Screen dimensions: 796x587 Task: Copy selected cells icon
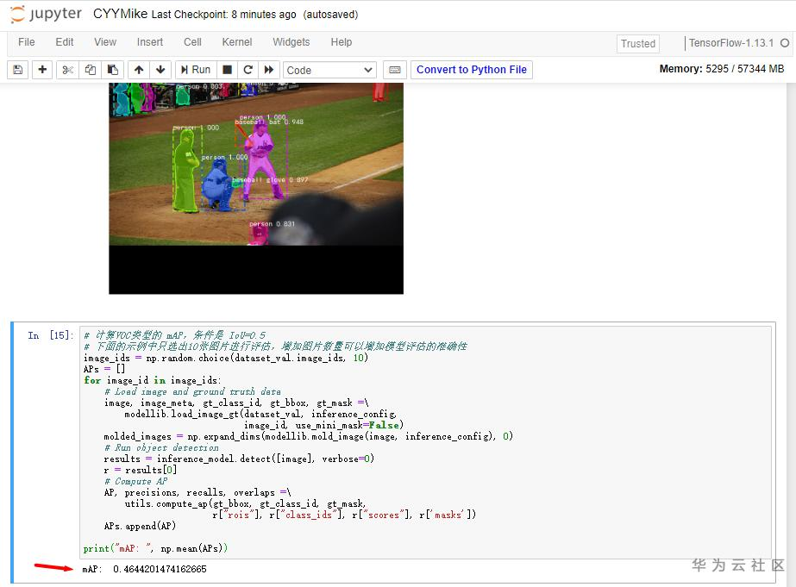coord(91,70)
